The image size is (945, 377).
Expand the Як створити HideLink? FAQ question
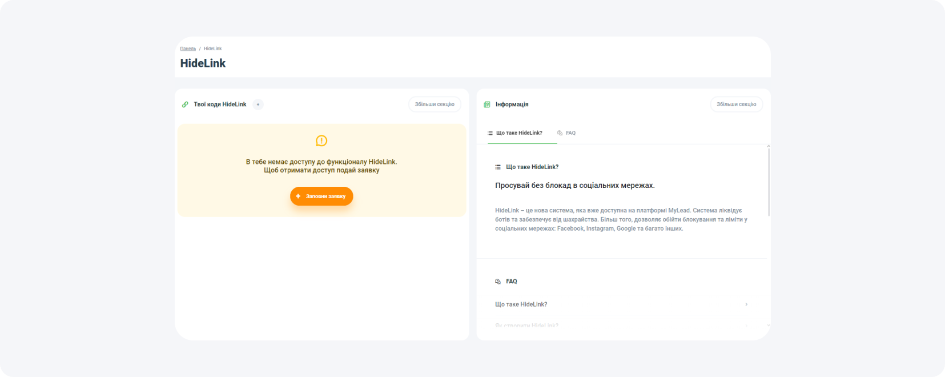[526, 326]
